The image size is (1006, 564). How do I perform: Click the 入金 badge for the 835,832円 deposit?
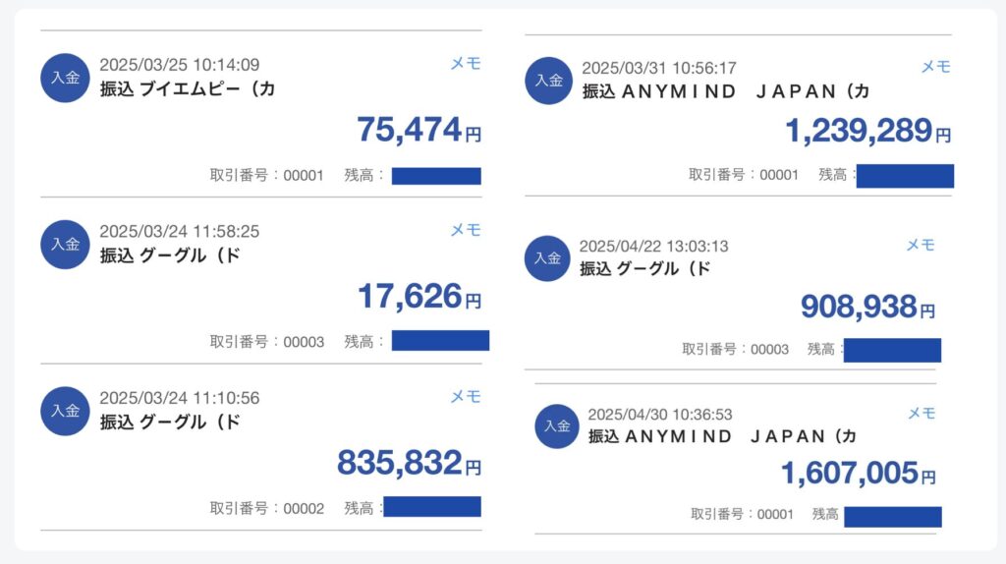65,412
